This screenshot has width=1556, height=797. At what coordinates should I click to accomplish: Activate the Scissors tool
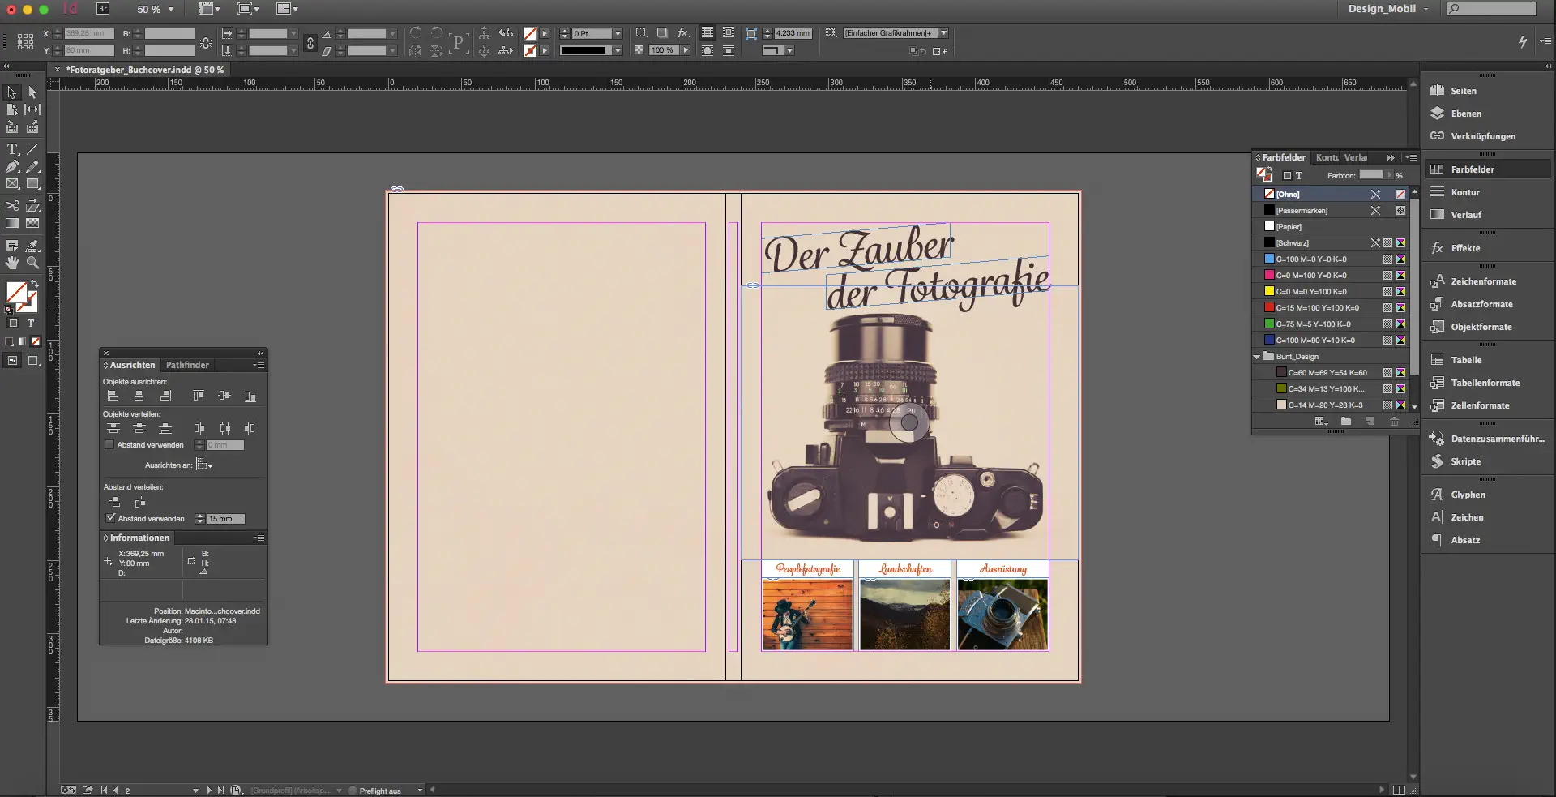12,206
